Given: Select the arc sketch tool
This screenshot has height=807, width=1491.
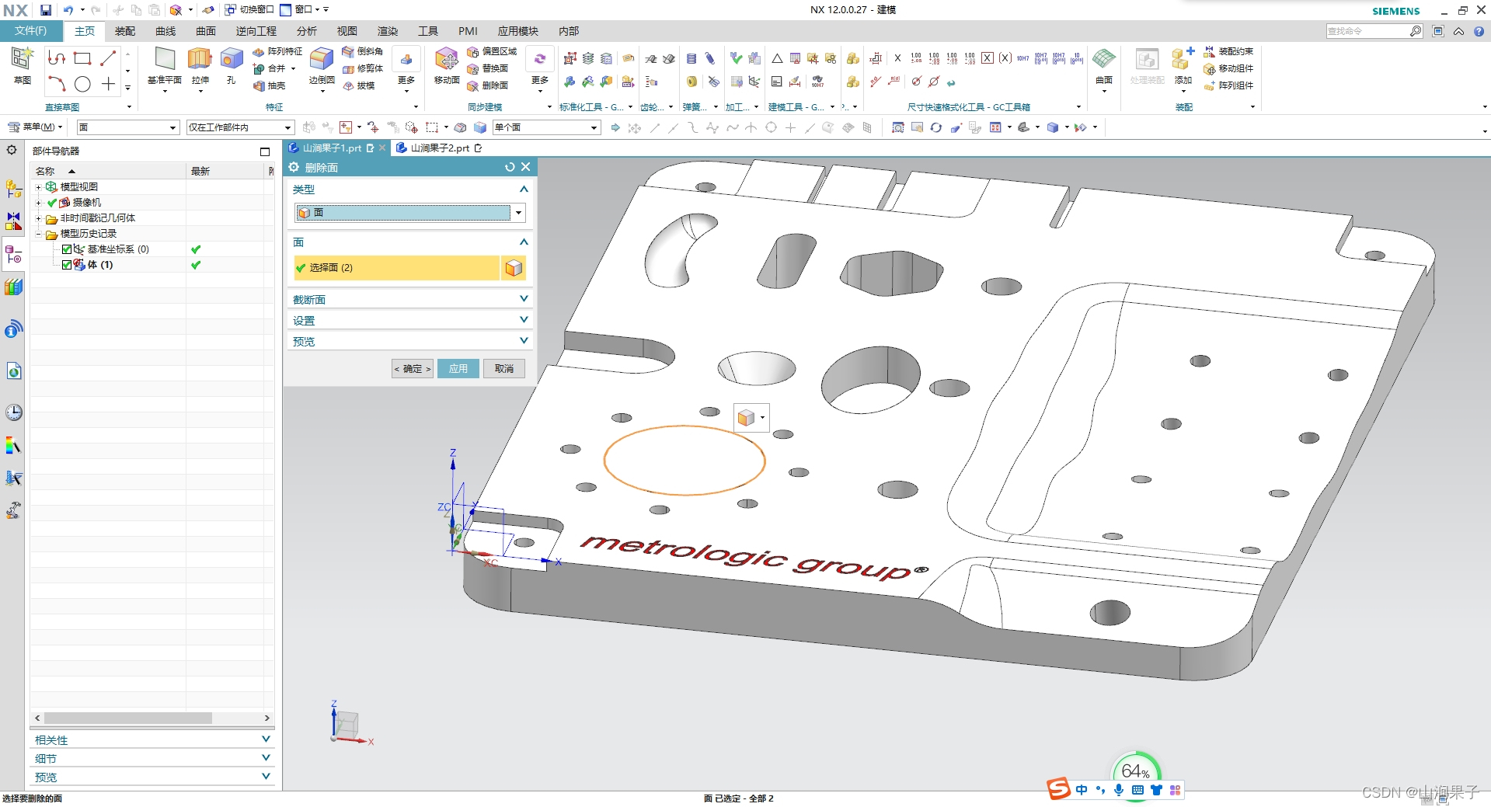Looking at the screenshot, I should tap(57, 84).
